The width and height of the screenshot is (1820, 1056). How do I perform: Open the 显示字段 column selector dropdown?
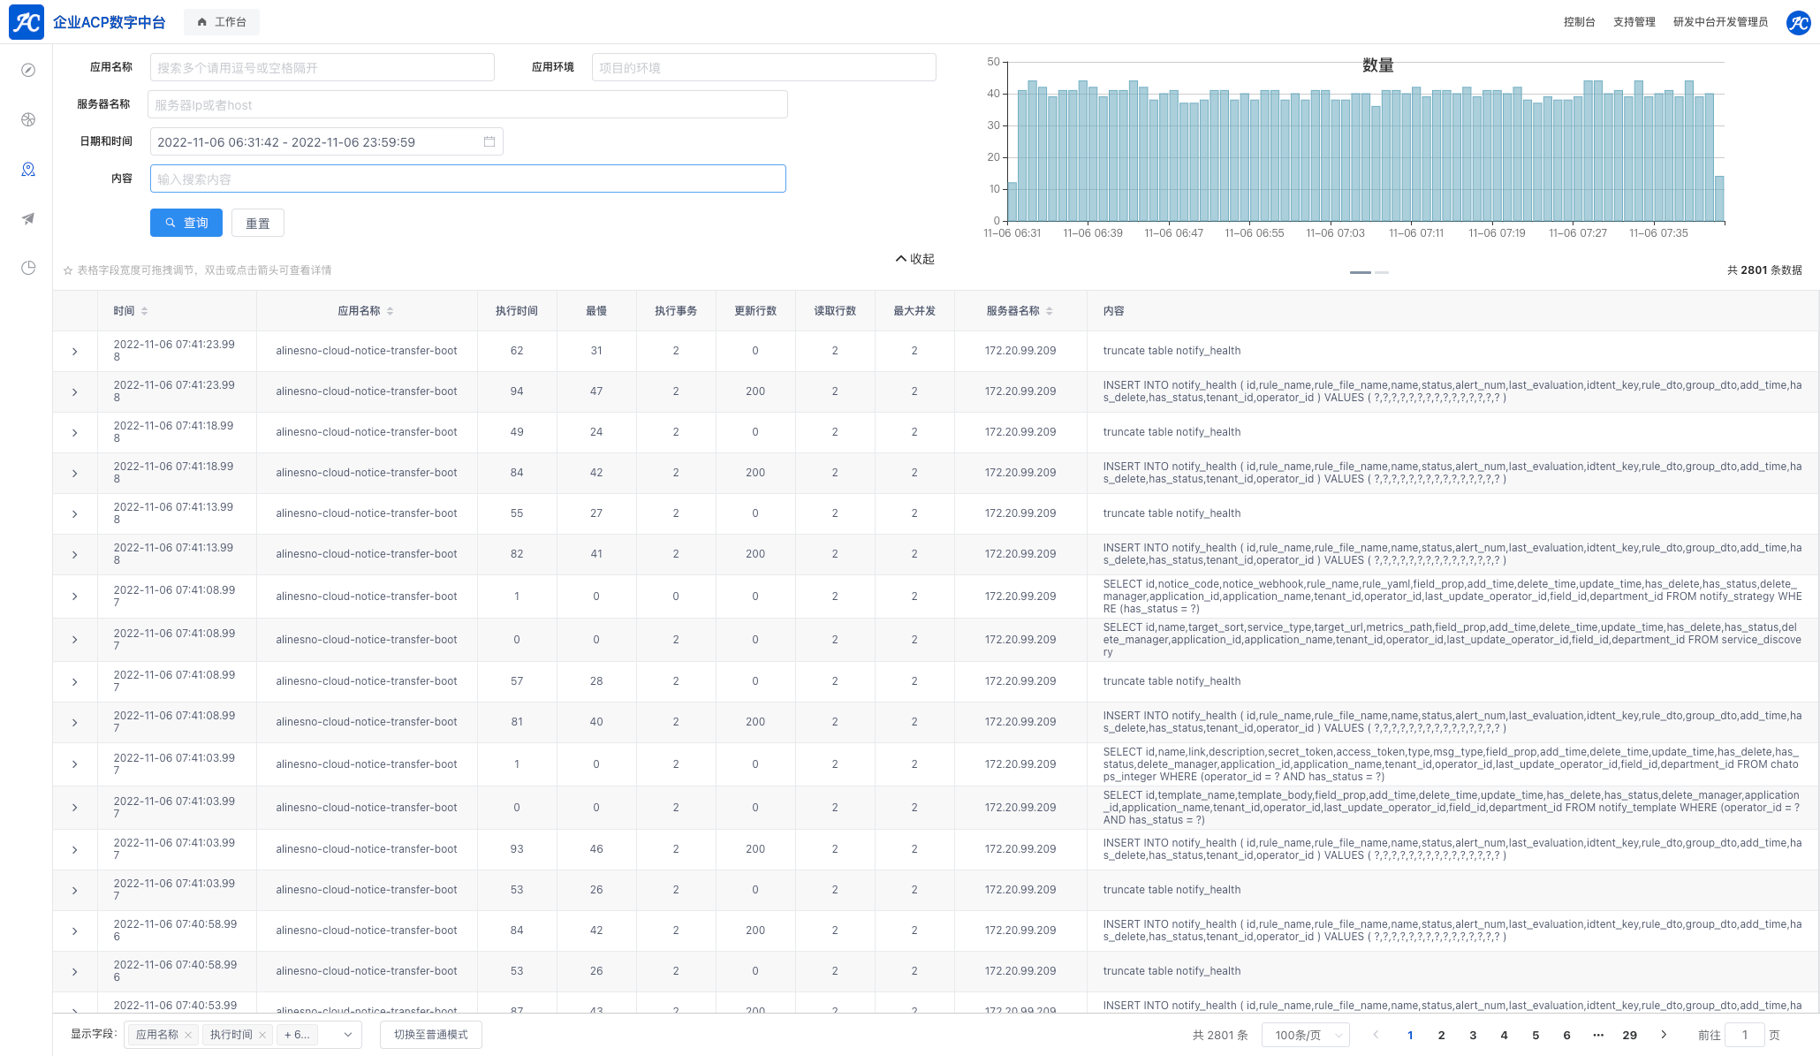tap(348, 1035)
